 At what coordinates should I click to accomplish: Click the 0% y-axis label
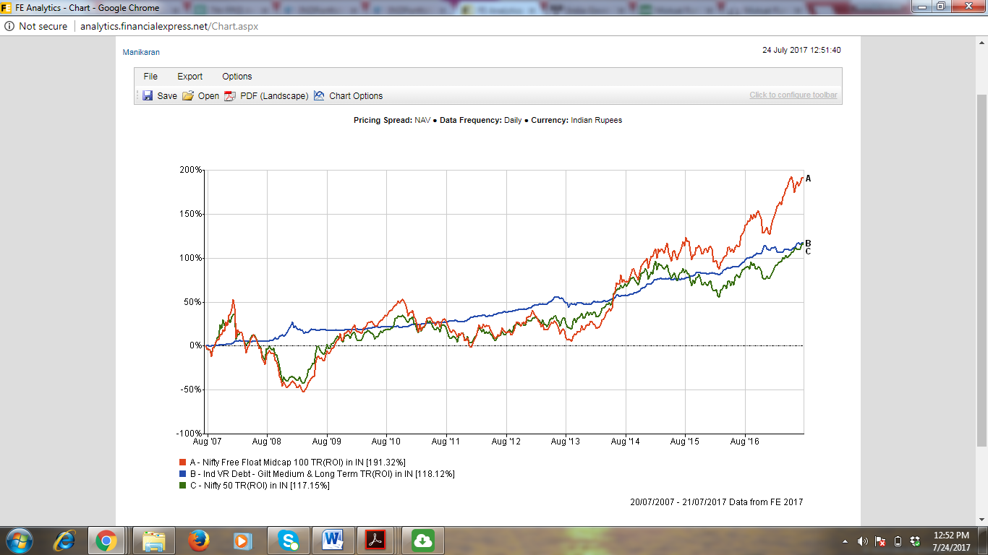(x=196, y=345)
